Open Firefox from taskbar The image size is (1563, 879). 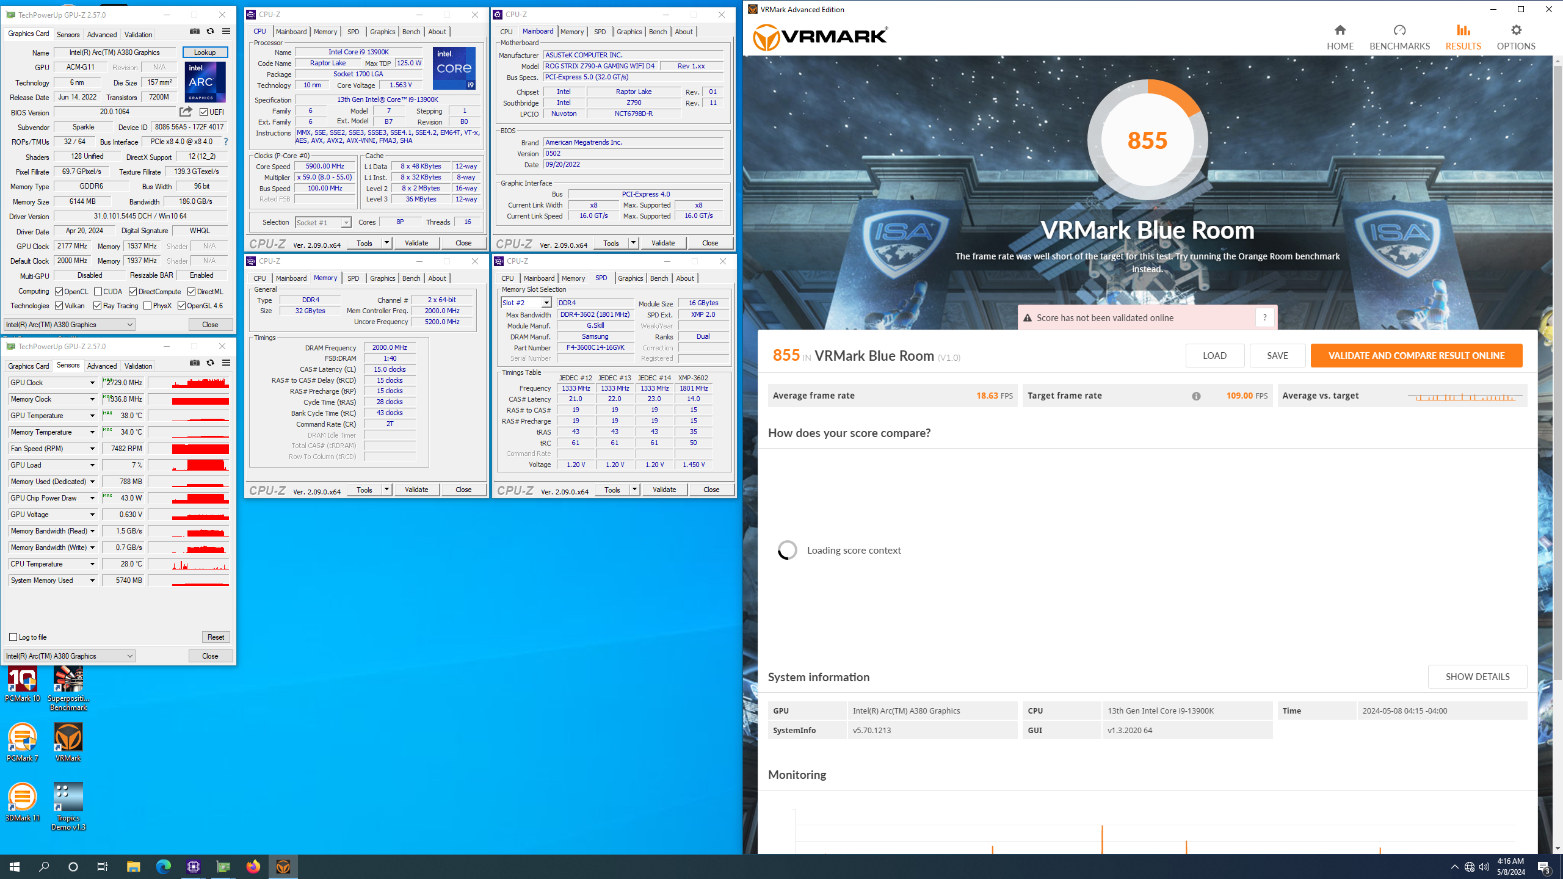tap(253, 866)
